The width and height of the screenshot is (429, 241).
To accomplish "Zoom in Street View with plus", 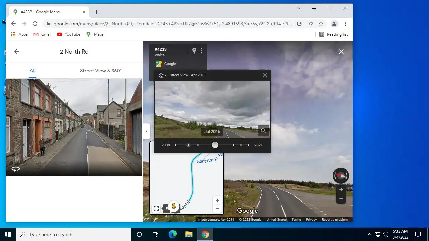I will (x=341, y=190).
